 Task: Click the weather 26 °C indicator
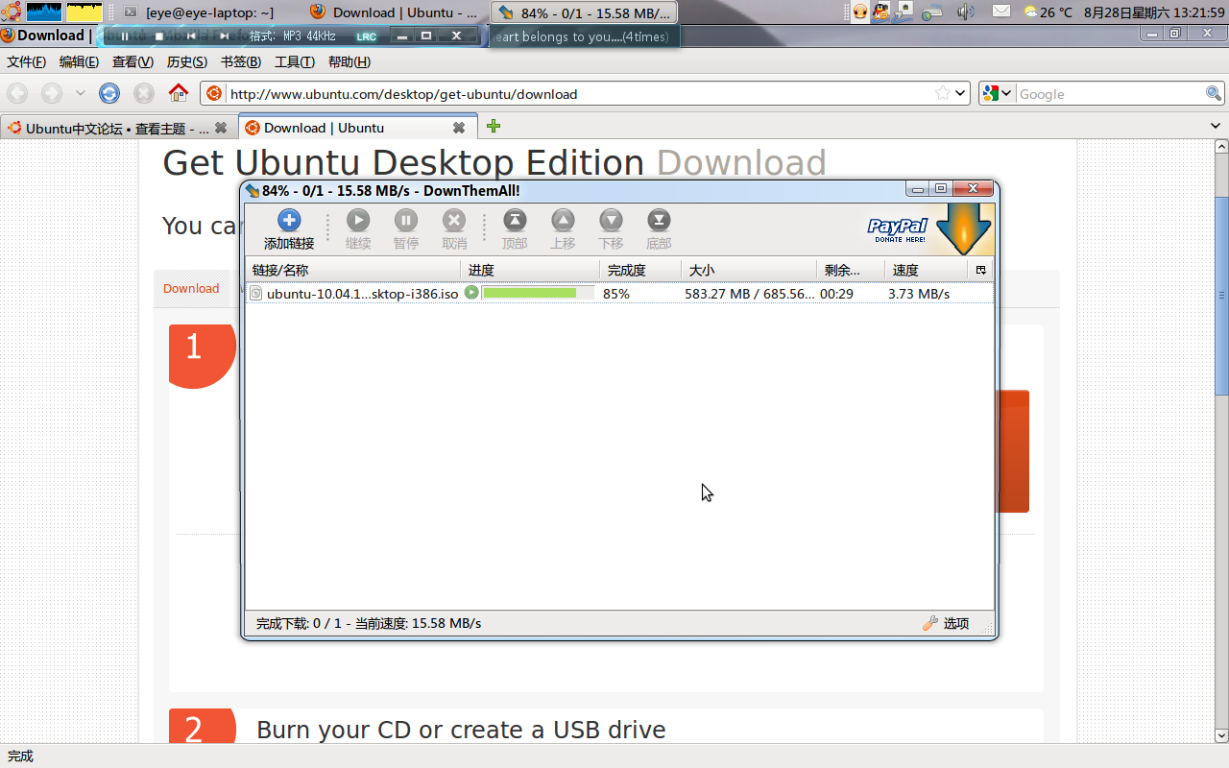pyautogui.click(x=1048, y=12)
